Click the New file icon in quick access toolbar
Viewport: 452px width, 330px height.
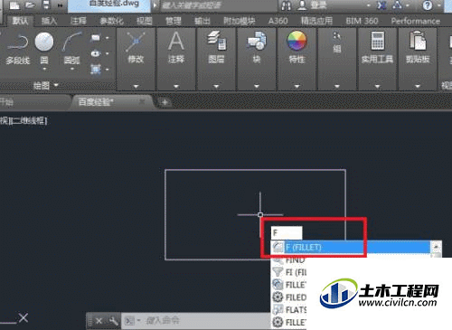click(14, 5)
